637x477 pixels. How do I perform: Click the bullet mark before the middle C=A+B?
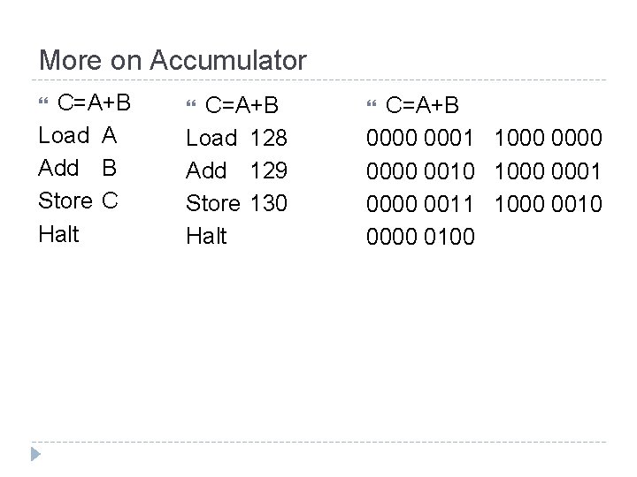tap(191, 104)
